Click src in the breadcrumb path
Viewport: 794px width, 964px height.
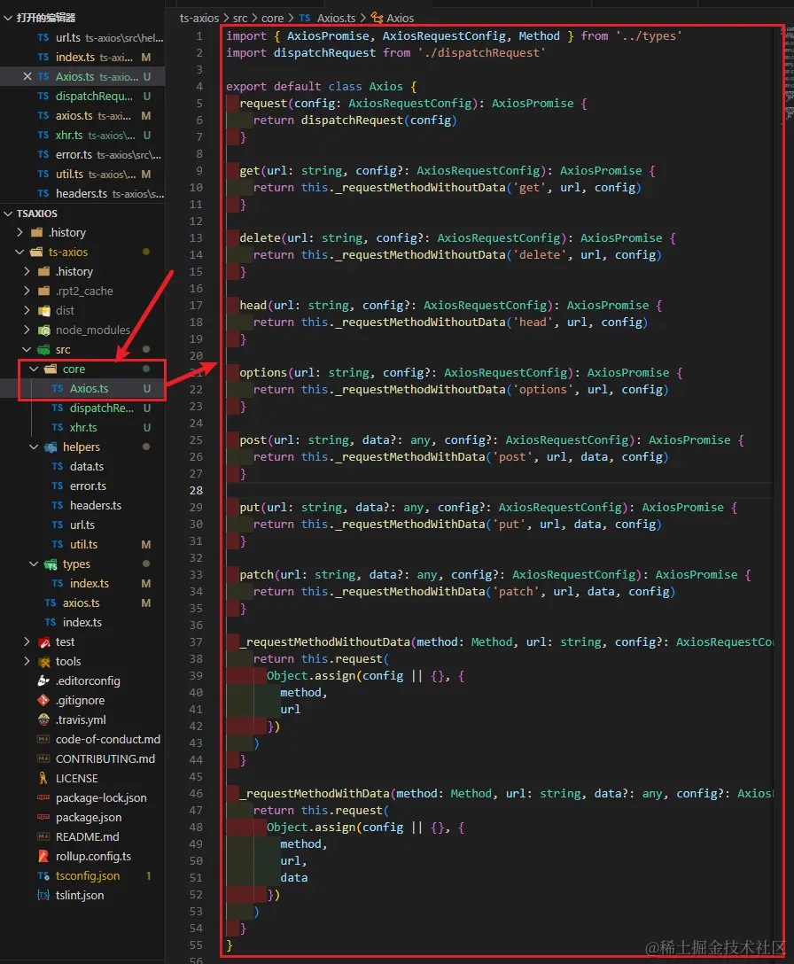(240, 18)
